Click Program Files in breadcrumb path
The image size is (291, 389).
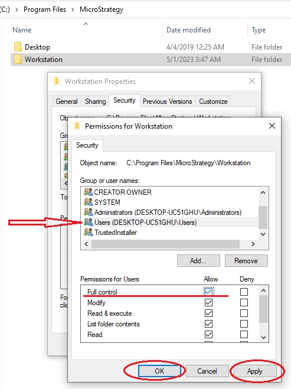pos(45,9)
